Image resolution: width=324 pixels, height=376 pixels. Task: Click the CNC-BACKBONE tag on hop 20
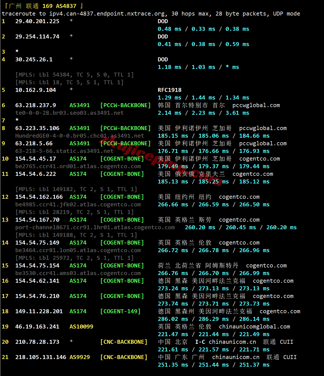(x=124, y=342)
